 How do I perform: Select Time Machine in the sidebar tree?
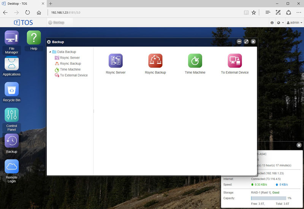(x=70, y=70)
